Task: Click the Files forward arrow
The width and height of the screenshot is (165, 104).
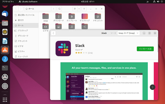Action: coord(21,9)
